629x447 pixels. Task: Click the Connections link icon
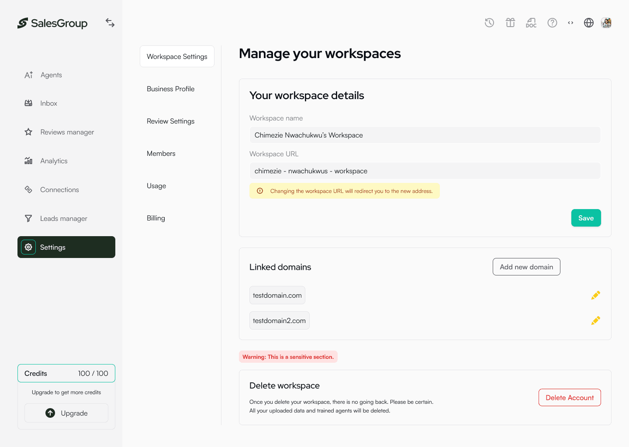point(28,189)
